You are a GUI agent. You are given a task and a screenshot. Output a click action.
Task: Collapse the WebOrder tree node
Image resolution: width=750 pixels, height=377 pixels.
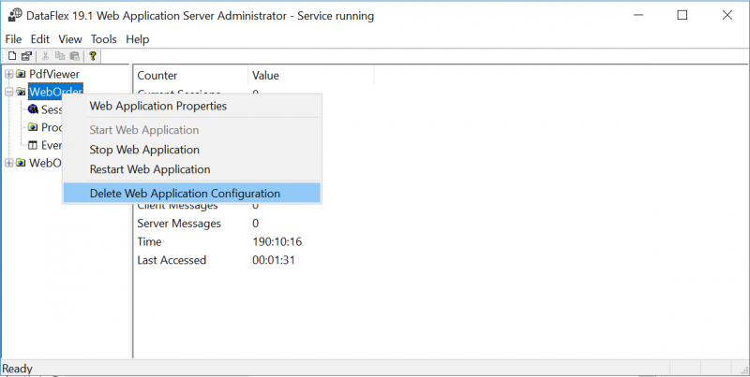pyautogui.click(x=8, y=92)
